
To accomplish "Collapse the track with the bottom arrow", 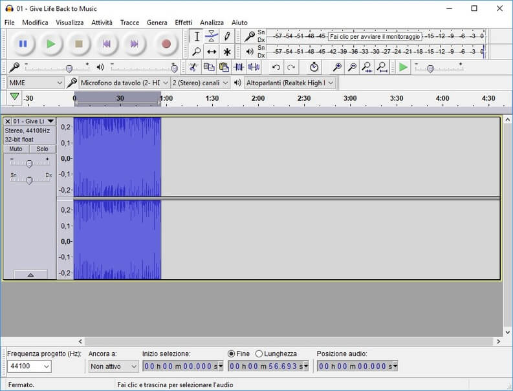I will click(30, 275).
